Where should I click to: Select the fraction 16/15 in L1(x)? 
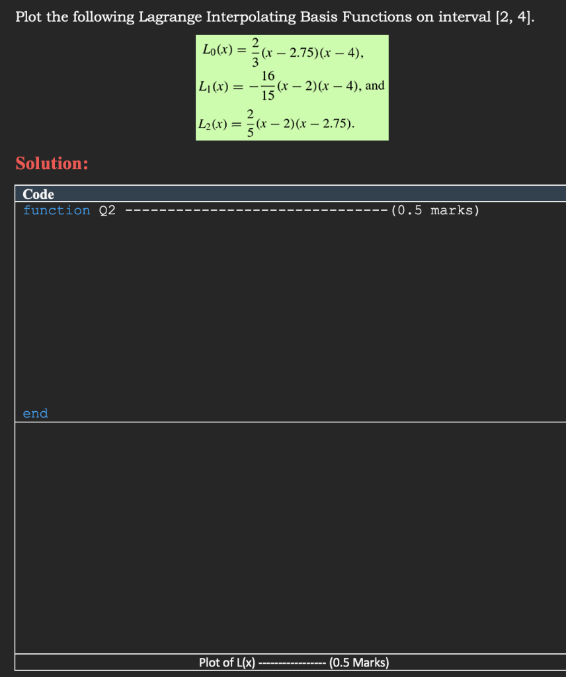click(267, 85)
